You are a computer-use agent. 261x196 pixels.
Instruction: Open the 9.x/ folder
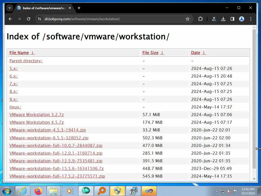[x=14, y=100]
